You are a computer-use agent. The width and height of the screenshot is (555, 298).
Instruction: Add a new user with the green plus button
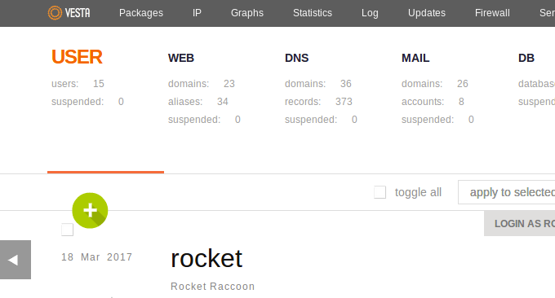(x=90, y=210)
